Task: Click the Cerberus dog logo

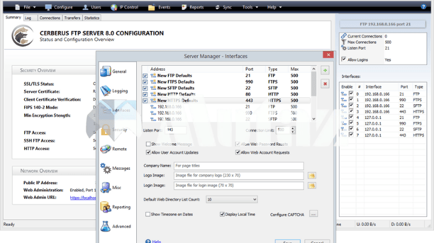Action: pos(23,35)
